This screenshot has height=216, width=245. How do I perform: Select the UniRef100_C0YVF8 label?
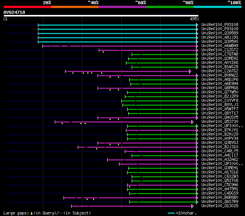point(220,101)
